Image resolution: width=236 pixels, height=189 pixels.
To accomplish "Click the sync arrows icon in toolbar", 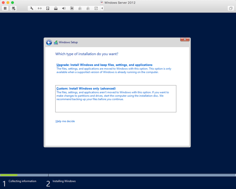I will tap(96, 8).
